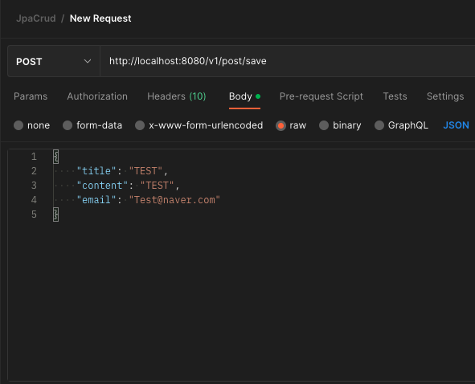Choose the binary body radio option
Image resolution: width=475 pixels, height=384 pixels.
point(324,125)
